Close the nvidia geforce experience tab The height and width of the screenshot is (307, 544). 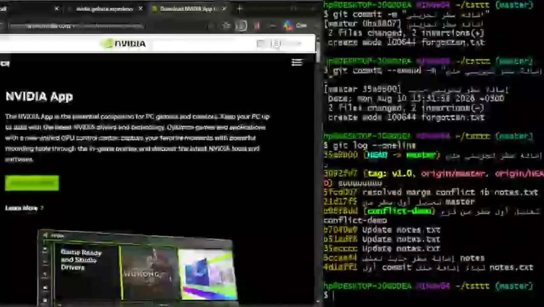(140, 9)
